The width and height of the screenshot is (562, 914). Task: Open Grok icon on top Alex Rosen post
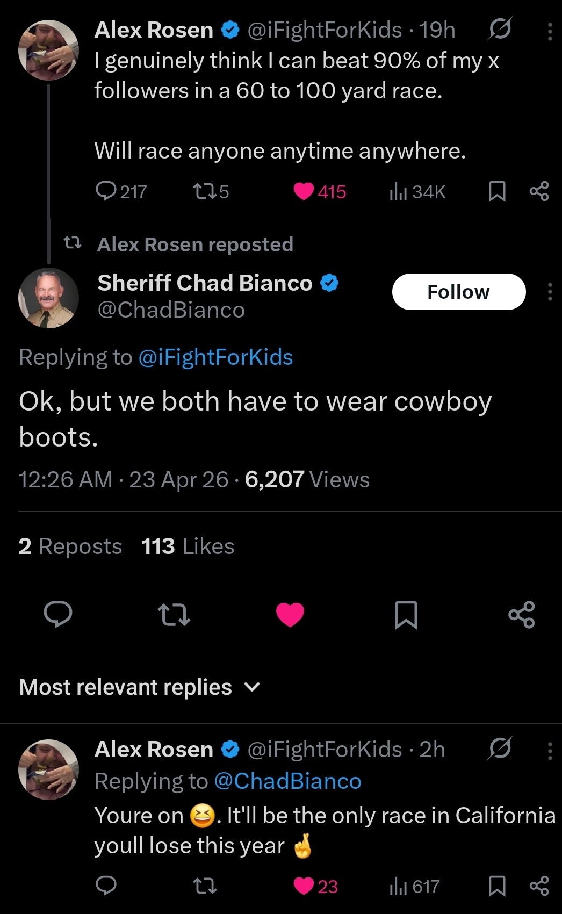499,30
